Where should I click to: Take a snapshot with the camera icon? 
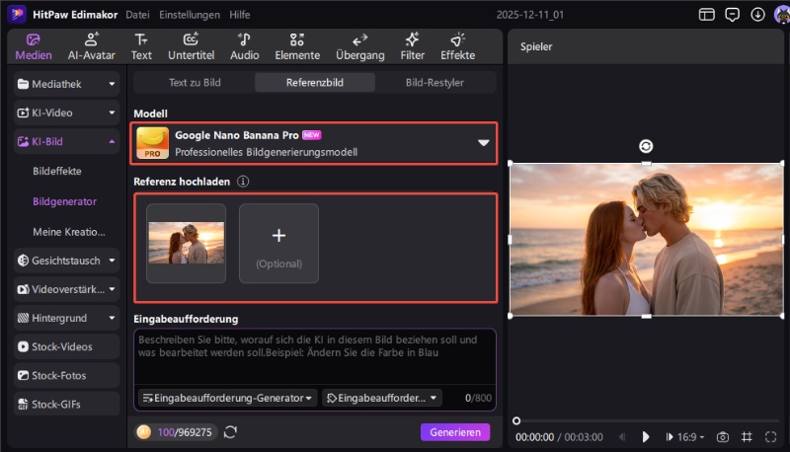click(x=723, y=436)
